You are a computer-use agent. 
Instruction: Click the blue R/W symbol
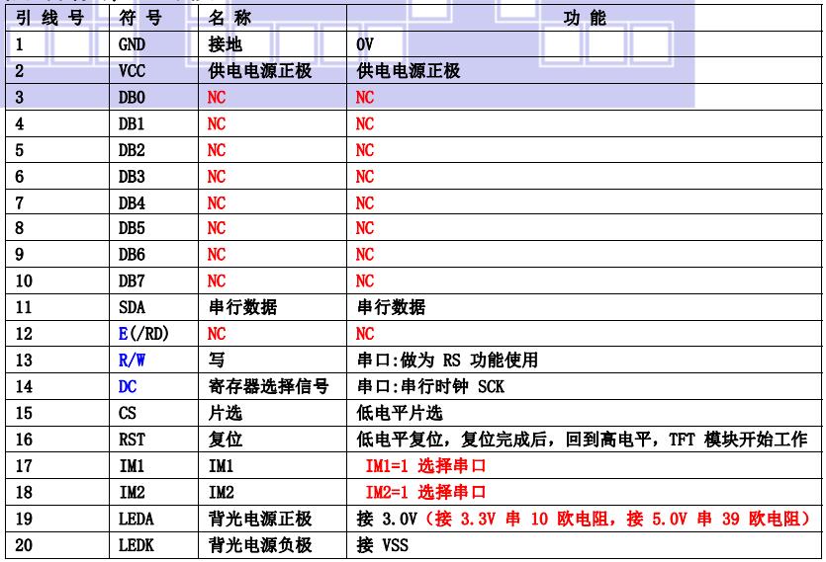pos(132,360)
